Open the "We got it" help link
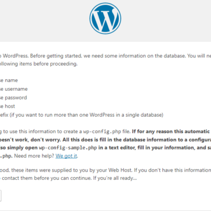The height and width of the screenshot is (211, 211). 66,156
